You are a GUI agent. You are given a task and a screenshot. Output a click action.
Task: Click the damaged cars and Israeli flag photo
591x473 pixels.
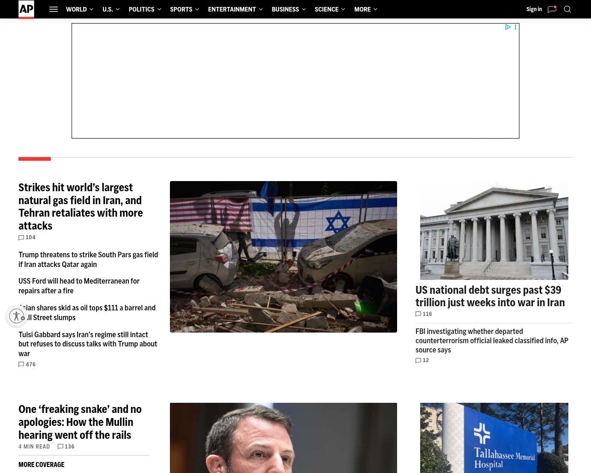283,257
